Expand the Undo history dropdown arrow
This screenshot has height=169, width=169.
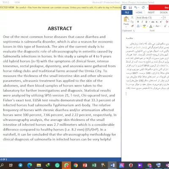[x=139, y=8]
